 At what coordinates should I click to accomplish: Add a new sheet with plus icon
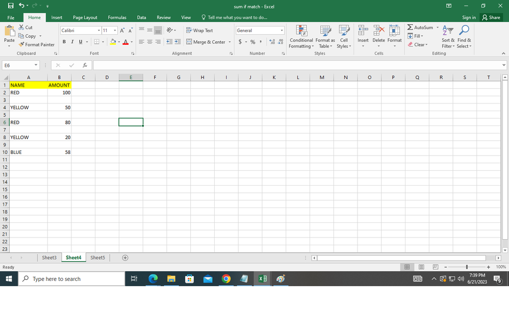pos(125,257)
